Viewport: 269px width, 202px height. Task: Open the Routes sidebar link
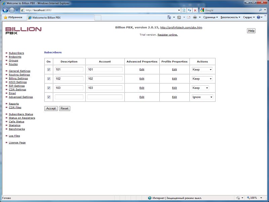(x=13, y=64)
